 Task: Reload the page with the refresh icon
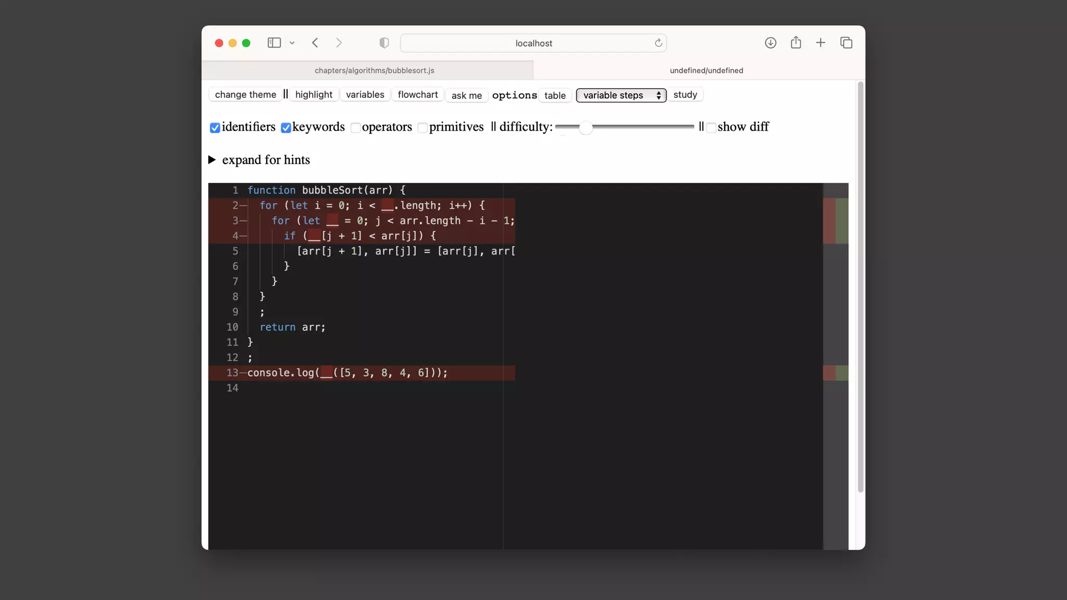tap(659, 43)
